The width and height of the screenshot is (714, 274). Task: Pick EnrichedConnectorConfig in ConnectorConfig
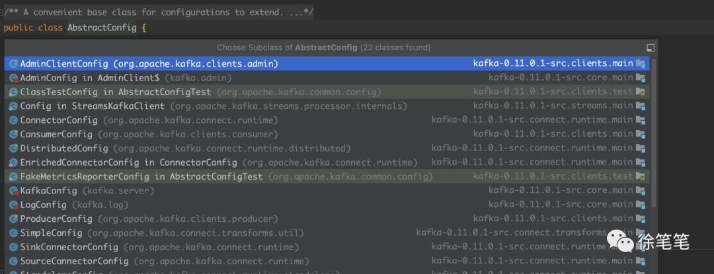327,162
